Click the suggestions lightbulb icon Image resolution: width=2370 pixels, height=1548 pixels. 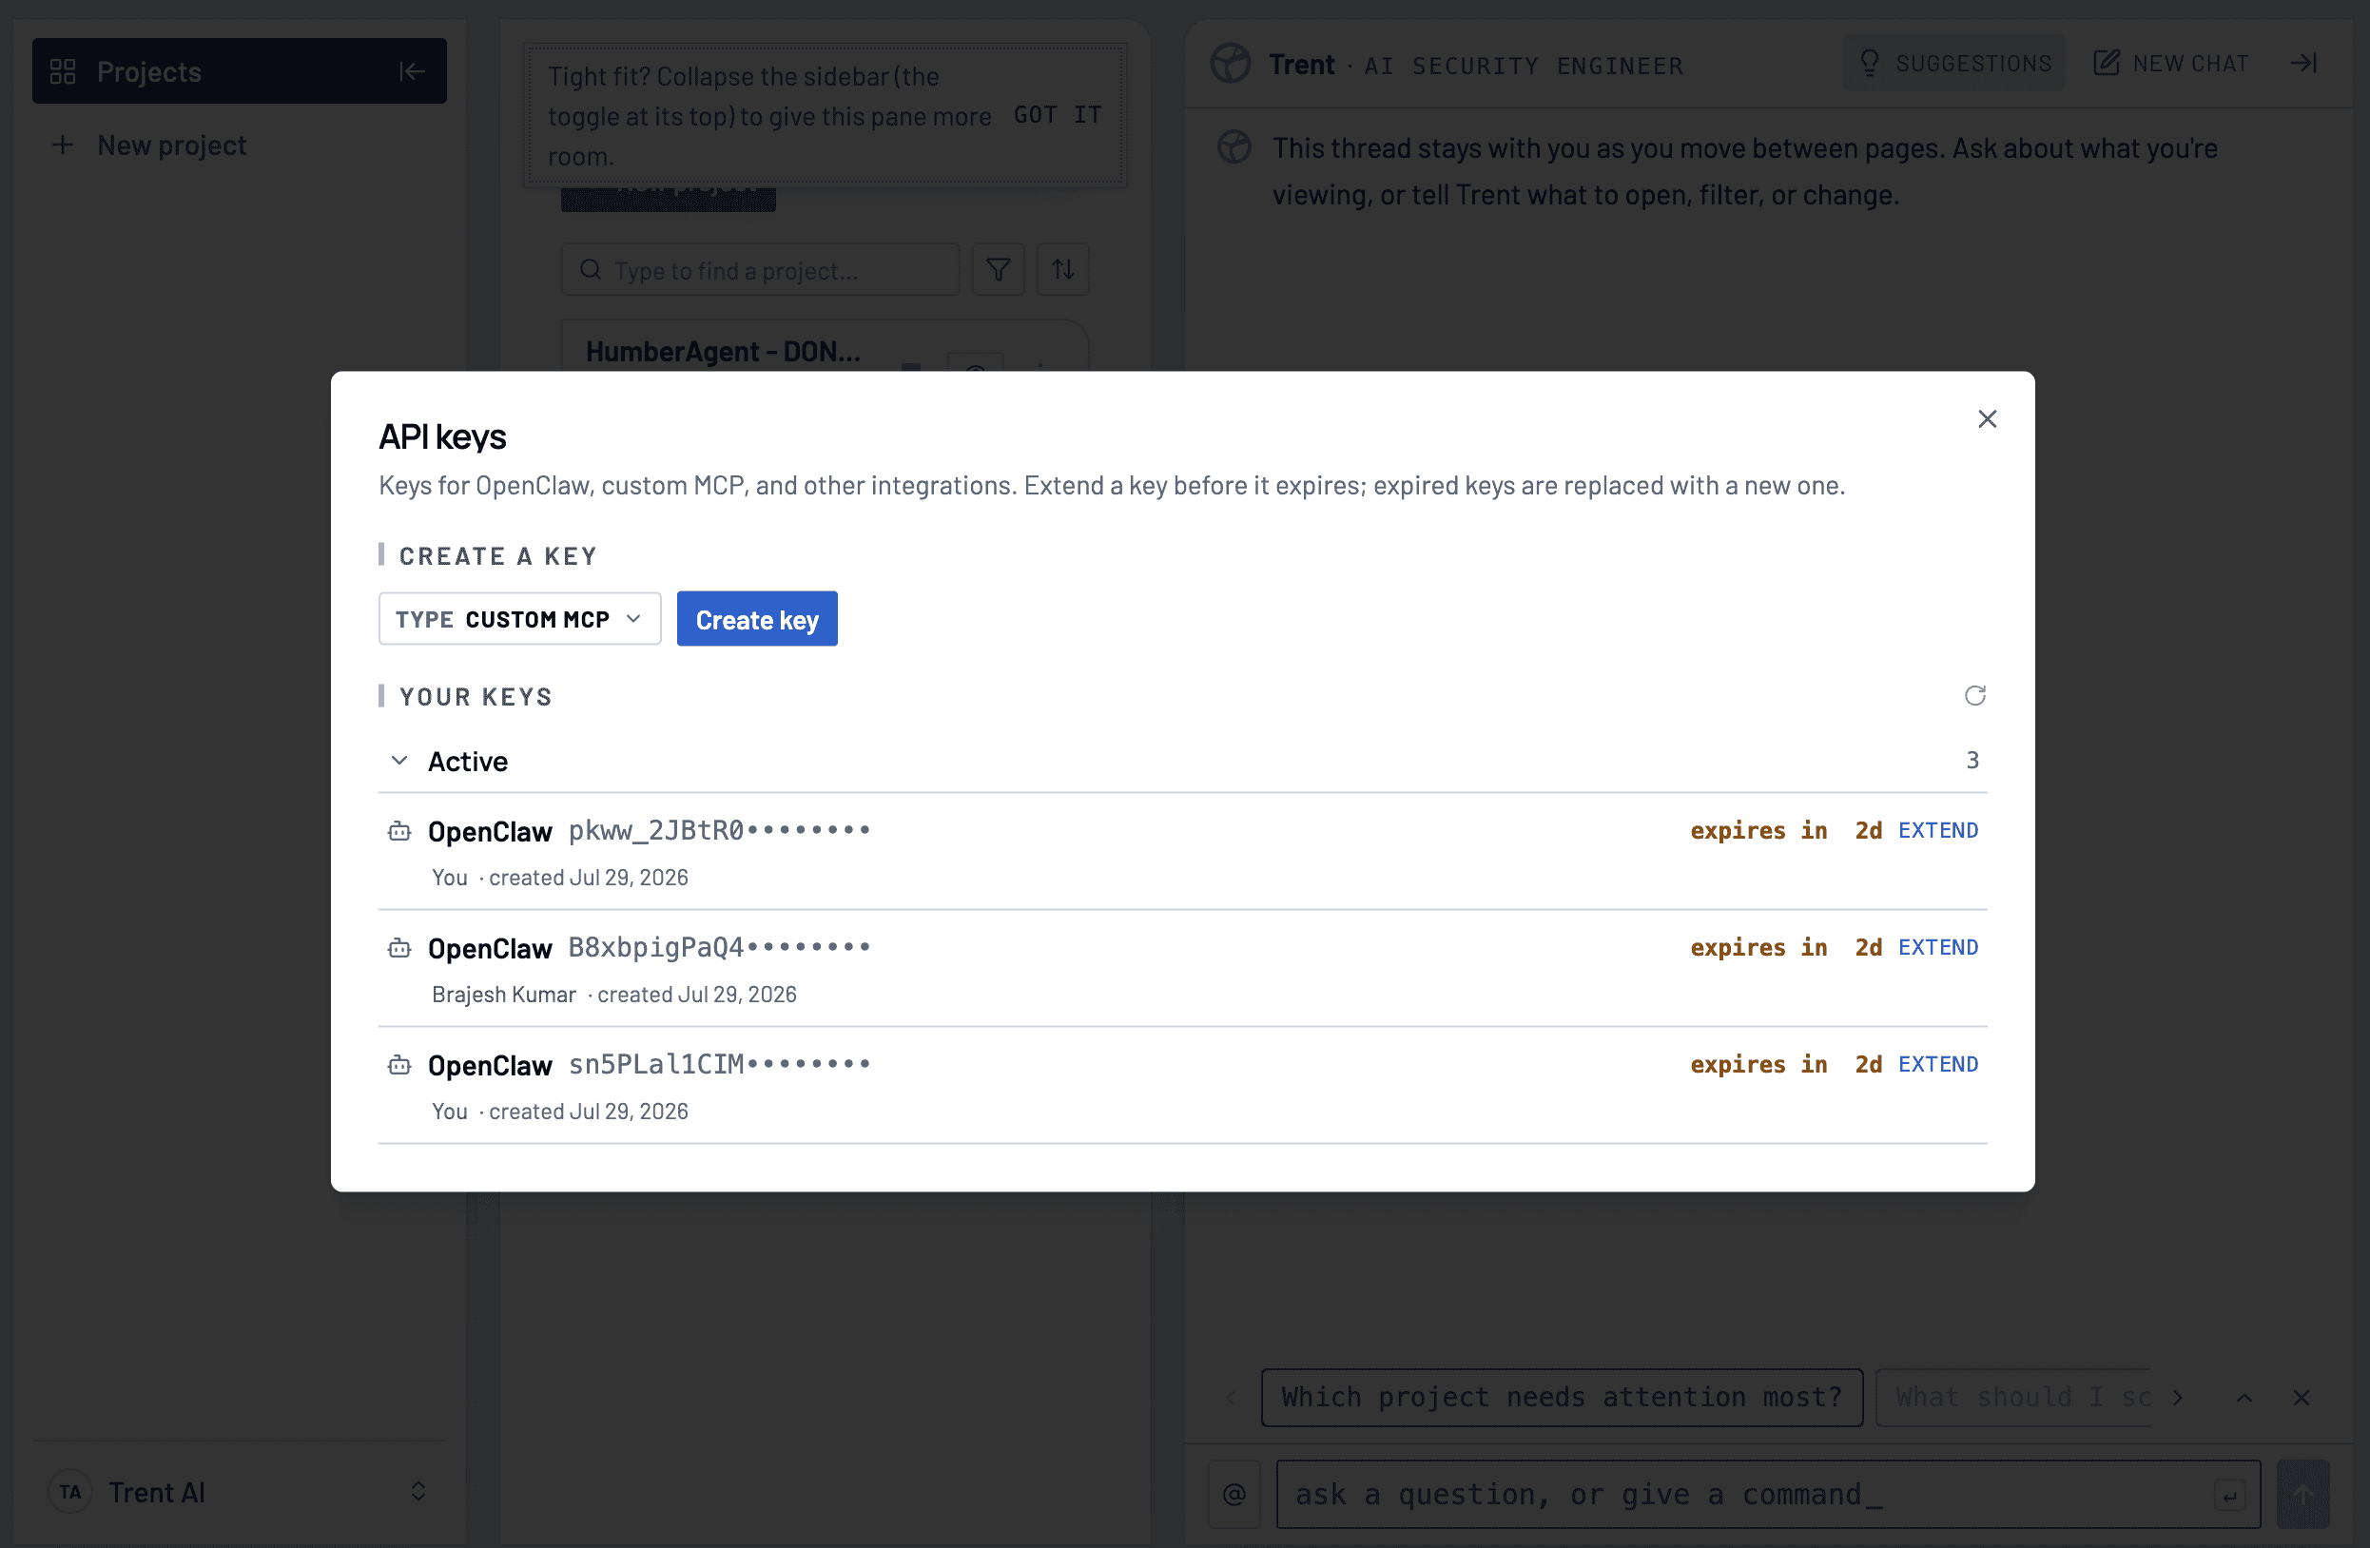click(1869, 64)
